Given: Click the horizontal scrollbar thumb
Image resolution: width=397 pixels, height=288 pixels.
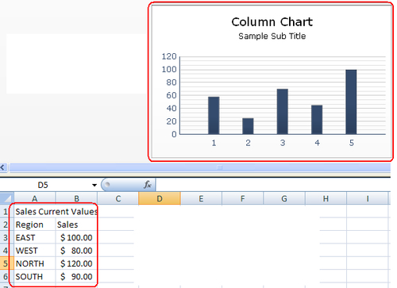Looking at the screenshot, I should [x=200, y=167].
